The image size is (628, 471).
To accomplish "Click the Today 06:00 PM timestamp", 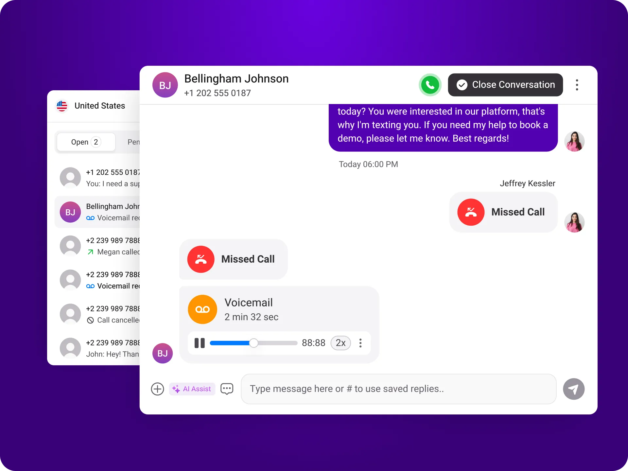I will coord(368,164).
